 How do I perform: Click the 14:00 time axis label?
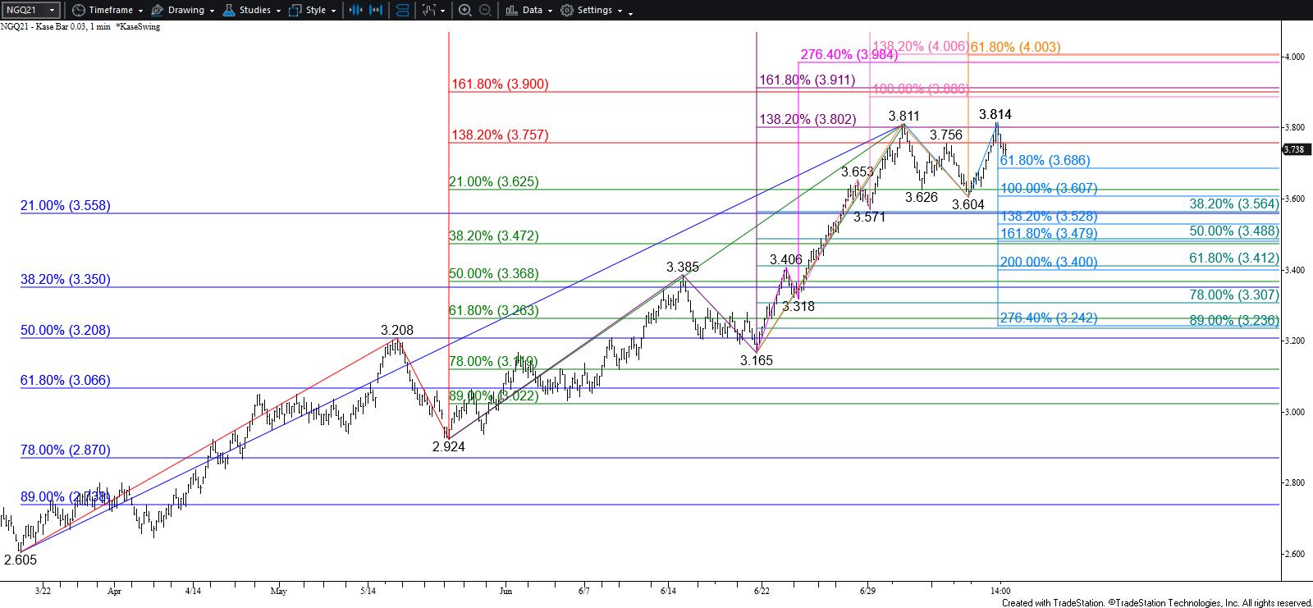tap(999, 590)
